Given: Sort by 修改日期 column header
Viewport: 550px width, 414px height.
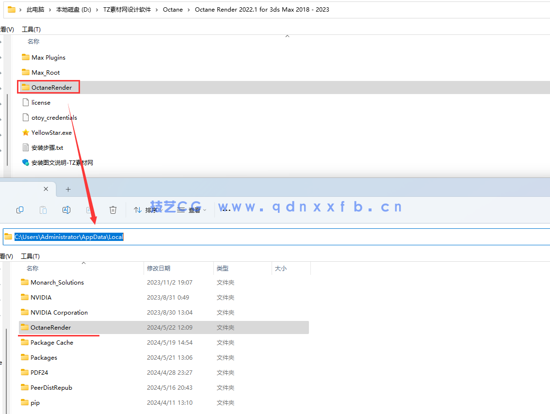Looking at the screenshot, I should [x=159, y=268].
